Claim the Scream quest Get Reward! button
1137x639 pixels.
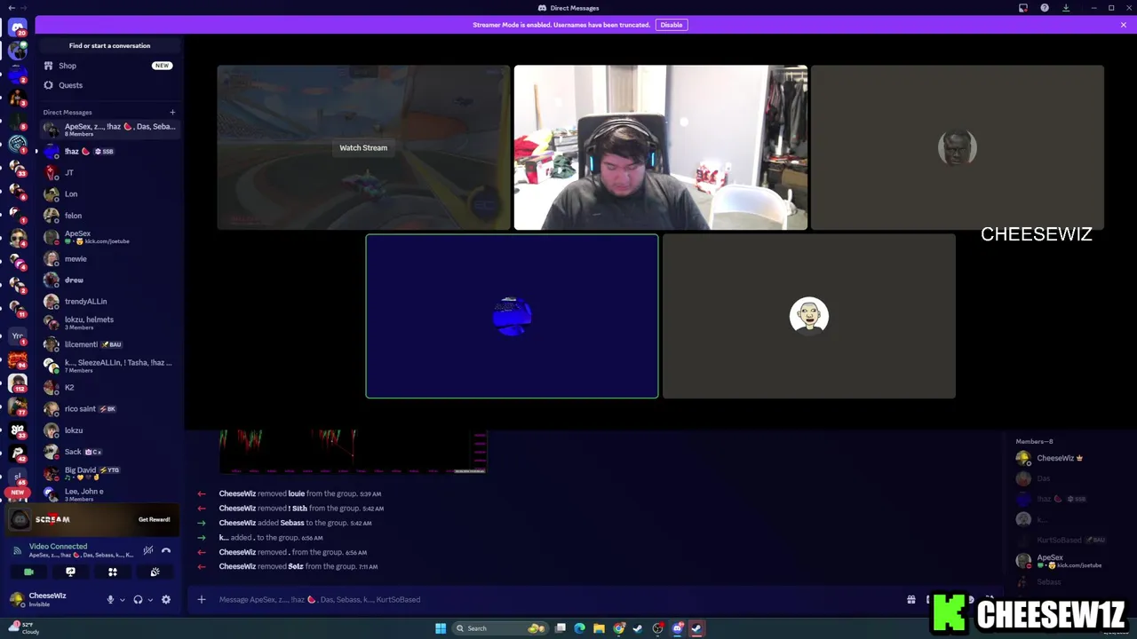pos(154,519)
